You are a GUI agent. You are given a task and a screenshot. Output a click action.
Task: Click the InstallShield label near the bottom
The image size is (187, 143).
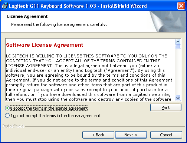(13, 126)
